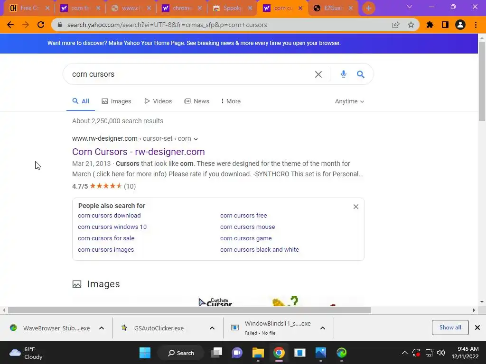Open Wave Browser icon on the taskbar
486x364 pixels.
(342, 353)
